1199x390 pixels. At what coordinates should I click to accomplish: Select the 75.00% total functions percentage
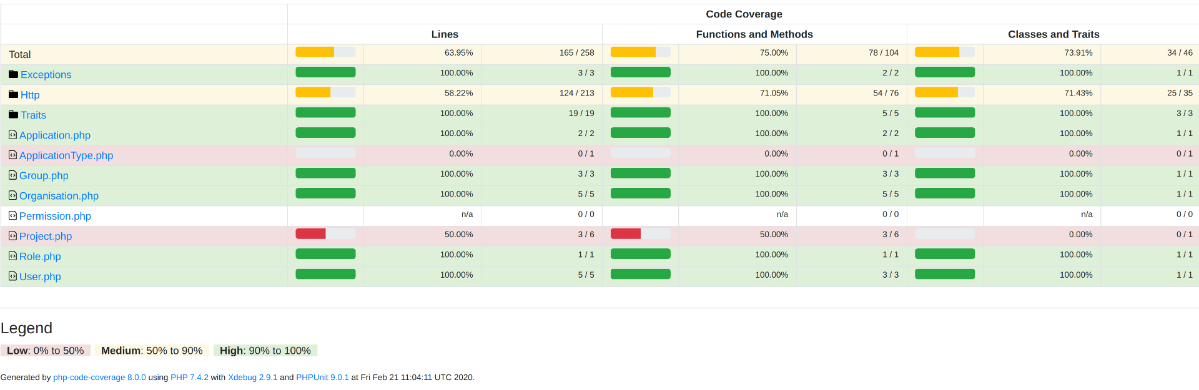click(774, 53)
